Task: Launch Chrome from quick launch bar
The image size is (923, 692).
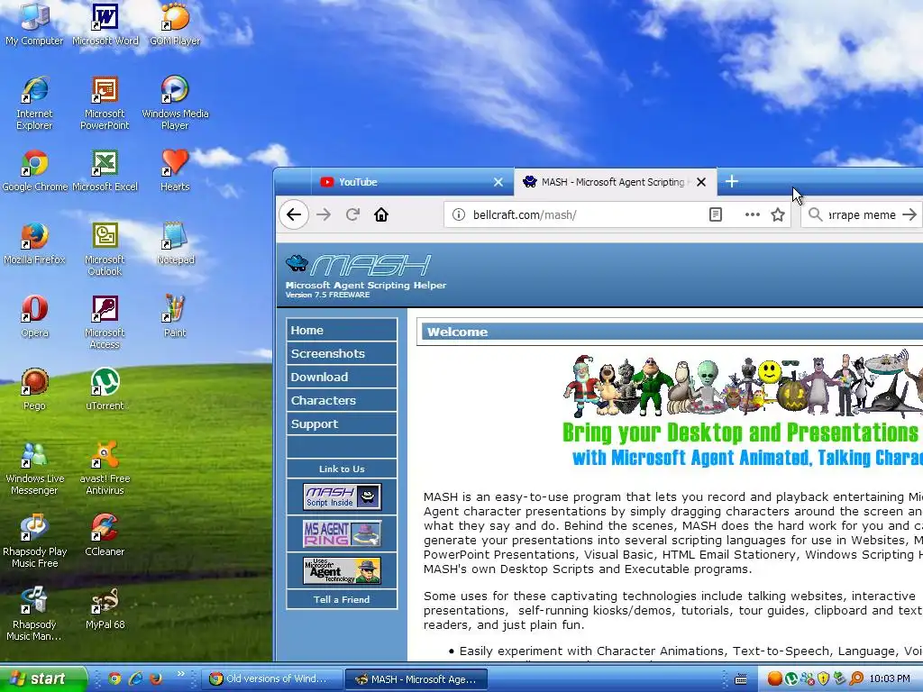Action: tap(114, 678)
